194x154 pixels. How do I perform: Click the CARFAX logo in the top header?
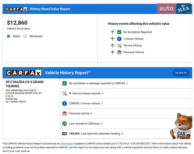point(16,9)
